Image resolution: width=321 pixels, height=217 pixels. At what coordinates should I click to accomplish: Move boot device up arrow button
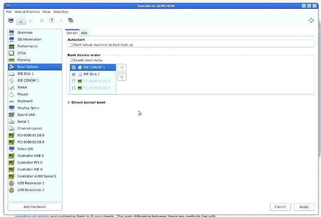tap(122, 67)
